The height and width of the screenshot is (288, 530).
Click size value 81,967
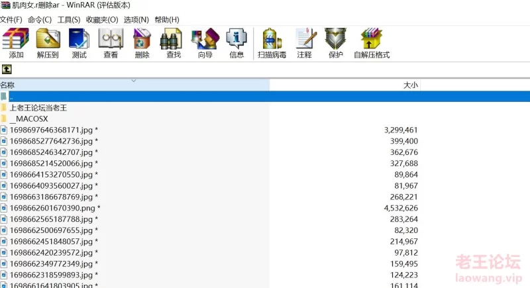(x=406, y=185)
